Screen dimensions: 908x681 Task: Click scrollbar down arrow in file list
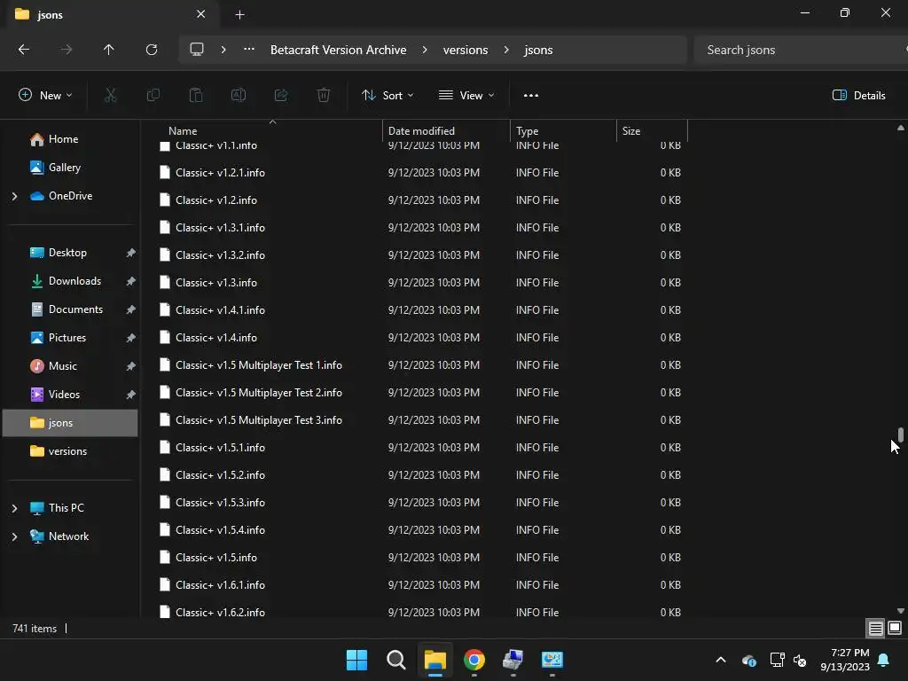click(x=901, y=610)
